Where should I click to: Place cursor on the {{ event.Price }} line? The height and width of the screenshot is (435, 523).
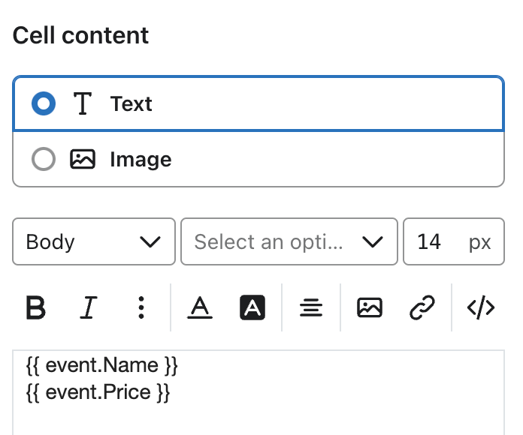pos(98,392)
